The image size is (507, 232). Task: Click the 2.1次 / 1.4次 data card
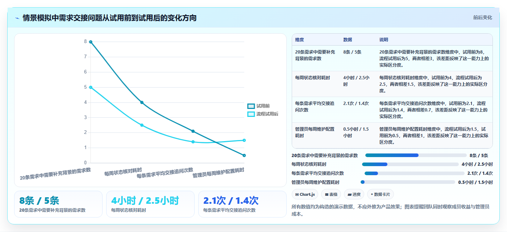(x=242, y=204)
